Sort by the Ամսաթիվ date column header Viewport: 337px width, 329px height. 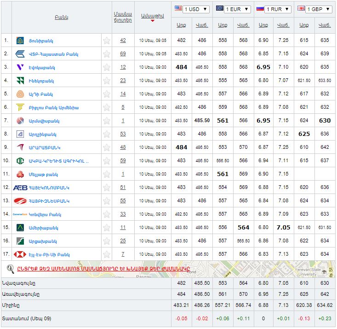(x=152, y=15)
